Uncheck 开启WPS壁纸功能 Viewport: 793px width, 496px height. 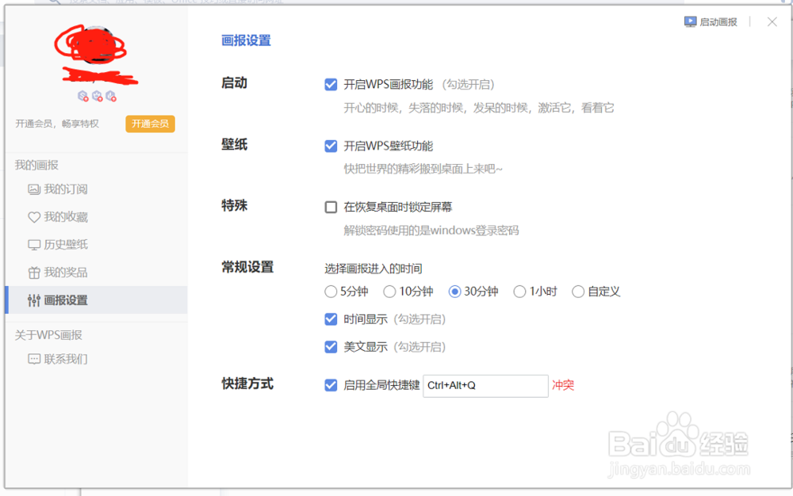[331, 146]
